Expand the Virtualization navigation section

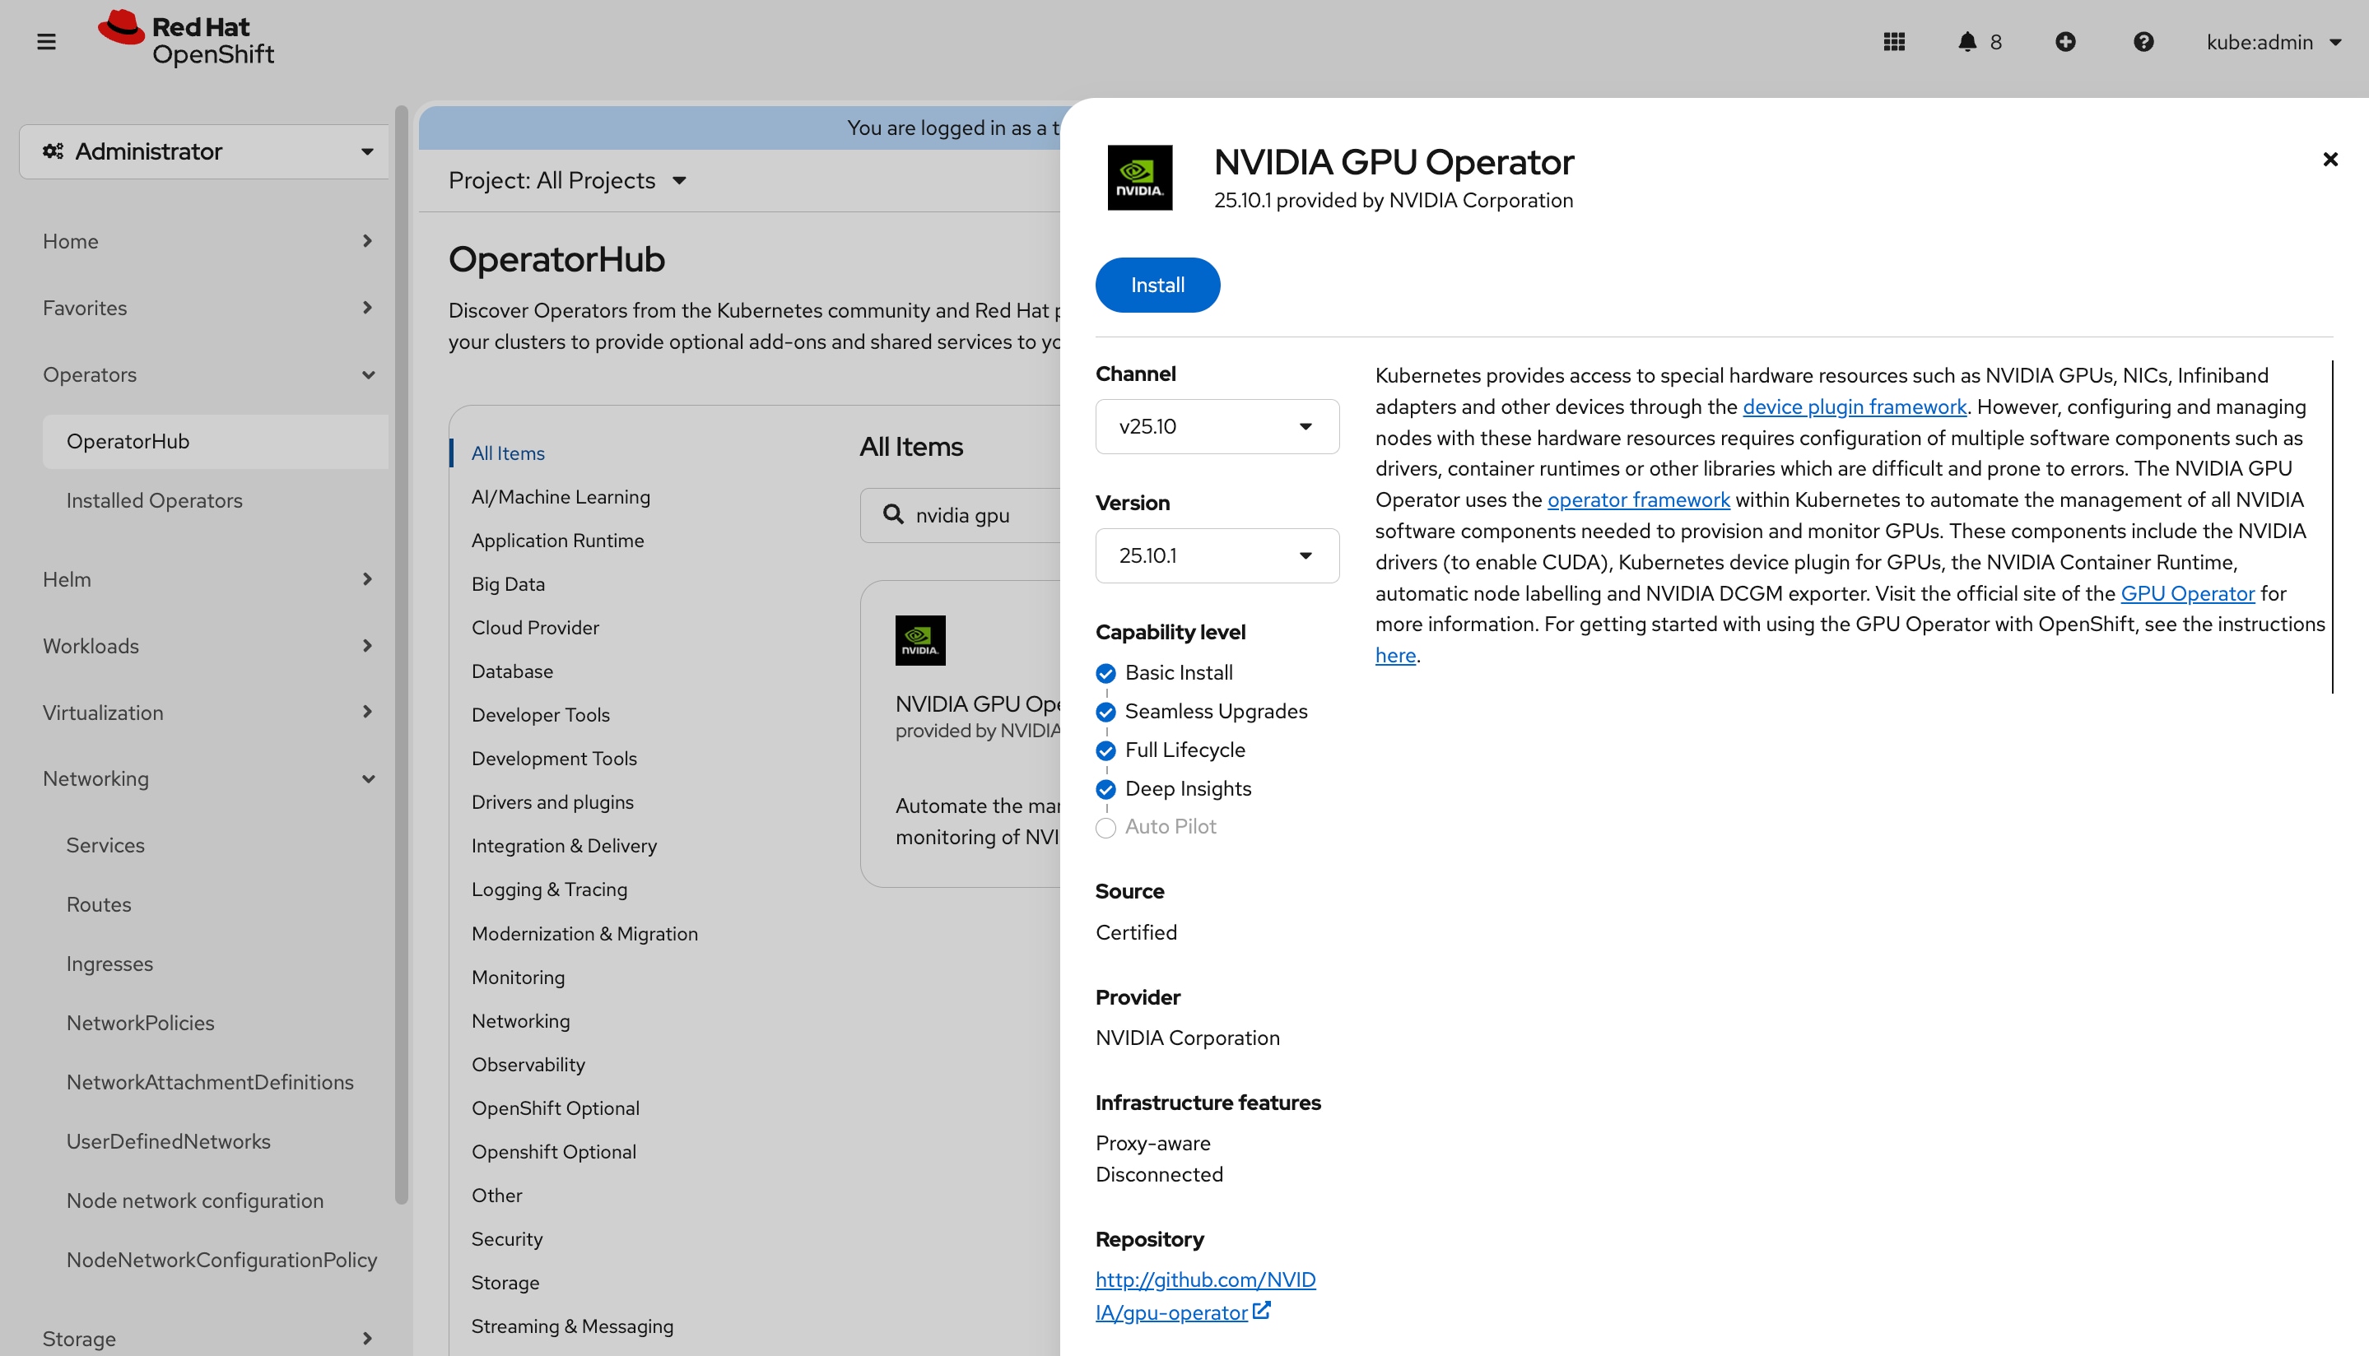click(207, 713)
